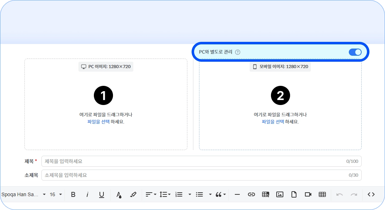Click the 0/30 character counter
The height and width of the screenshot is (210, 385).
(353, 175)
